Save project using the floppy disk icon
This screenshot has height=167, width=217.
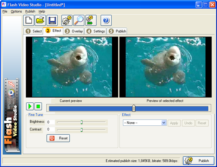click(x=52, y=21)
